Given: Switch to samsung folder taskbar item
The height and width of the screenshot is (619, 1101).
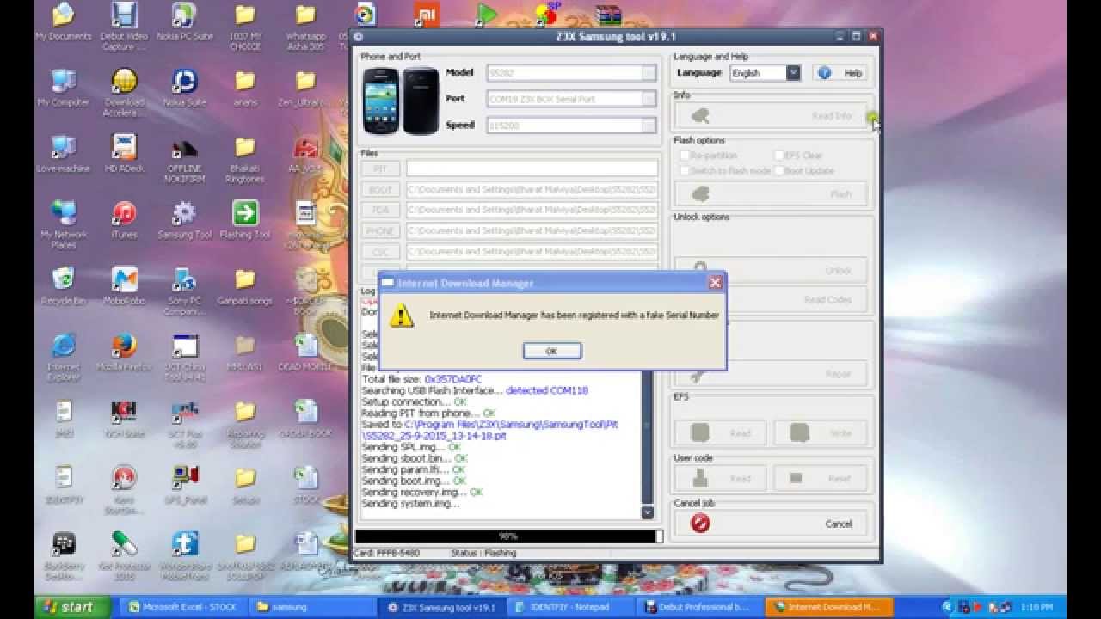Looking at the screenshot, I should (x=314, y=607).
